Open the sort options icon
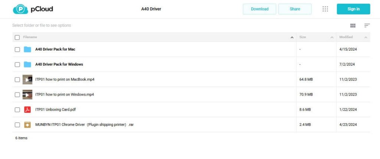The width and height of the screenshot is (380, 159). pyautogui.click(x=367, y=25)
